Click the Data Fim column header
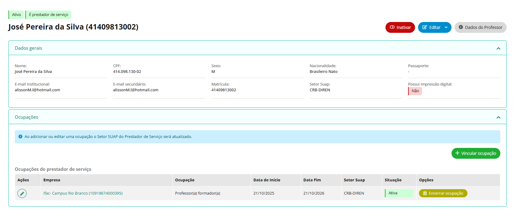Viewport: 516px width, 222px height. click(x=312, y=180)
